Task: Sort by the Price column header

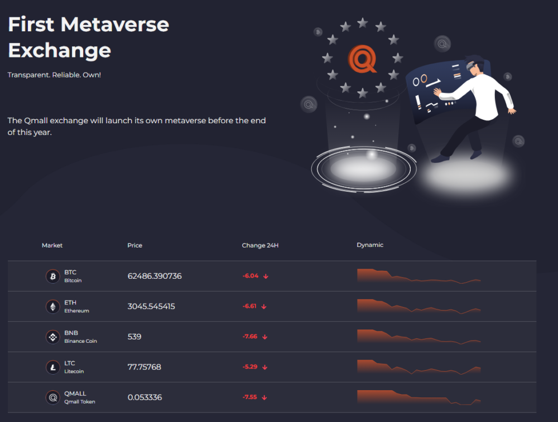Action: coord(134,245)
